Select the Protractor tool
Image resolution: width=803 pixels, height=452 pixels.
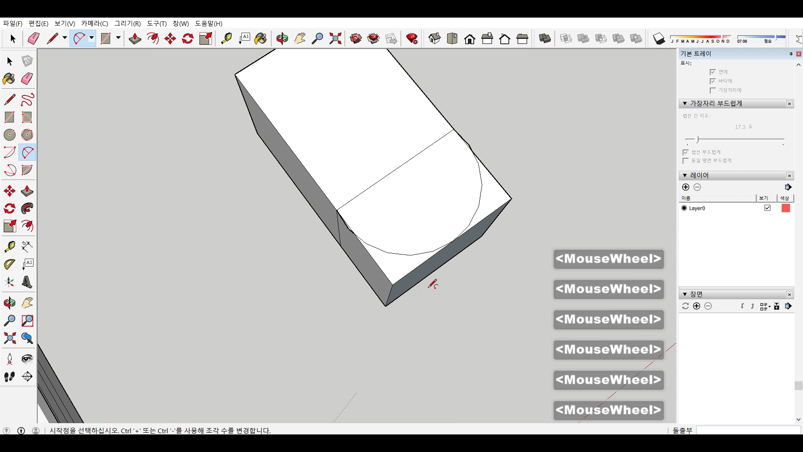click(9, 265)
